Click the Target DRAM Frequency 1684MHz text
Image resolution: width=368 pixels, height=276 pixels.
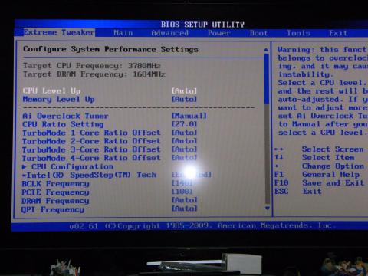(x=94, y=74)
